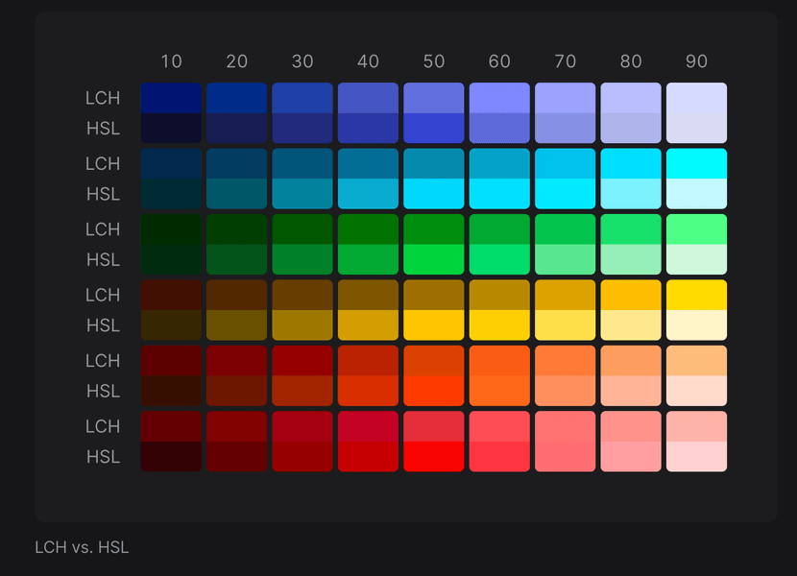Select the LCH yellow-row swatch in column 20
This screenshot has width=797, height=576.
click(x=237, y=295)
